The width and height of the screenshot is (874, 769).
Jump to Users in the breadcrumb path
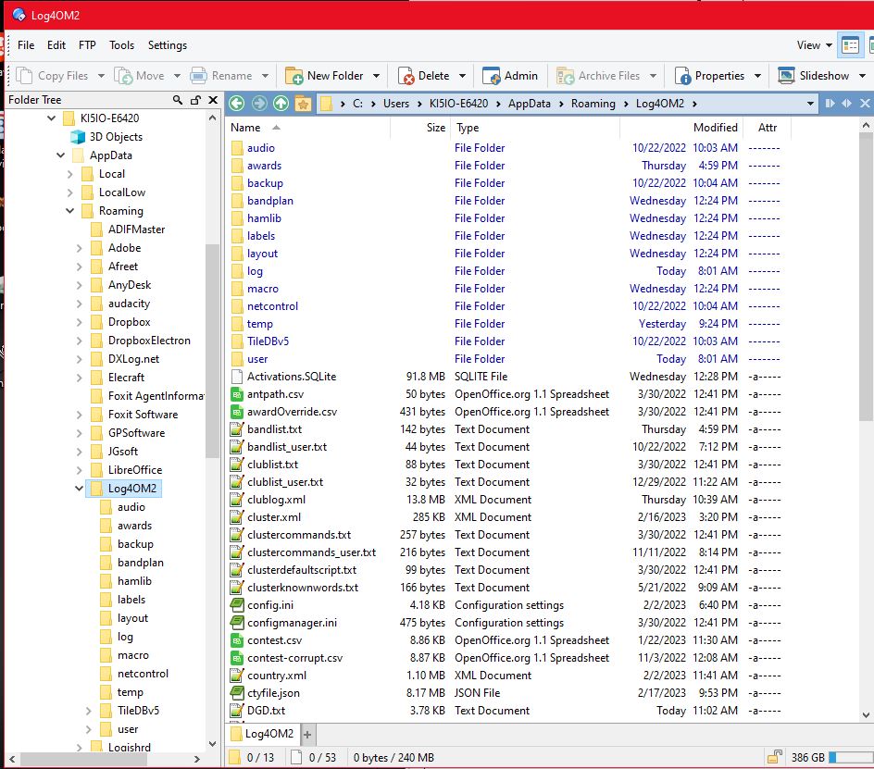[x=396, y=104]
